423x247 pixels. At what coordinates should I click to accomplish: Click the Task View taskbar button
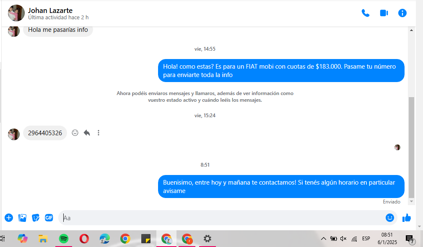(3, 239)
